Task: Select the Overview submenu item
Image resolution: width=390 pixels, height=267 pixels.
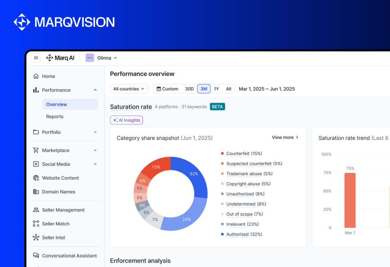Action: (56, 104)
